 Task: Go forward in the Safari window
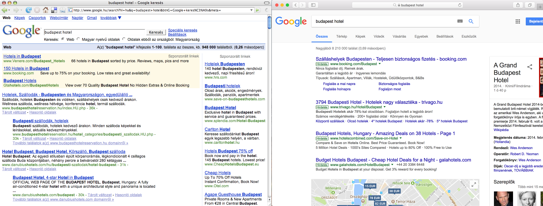pos(303,5)
